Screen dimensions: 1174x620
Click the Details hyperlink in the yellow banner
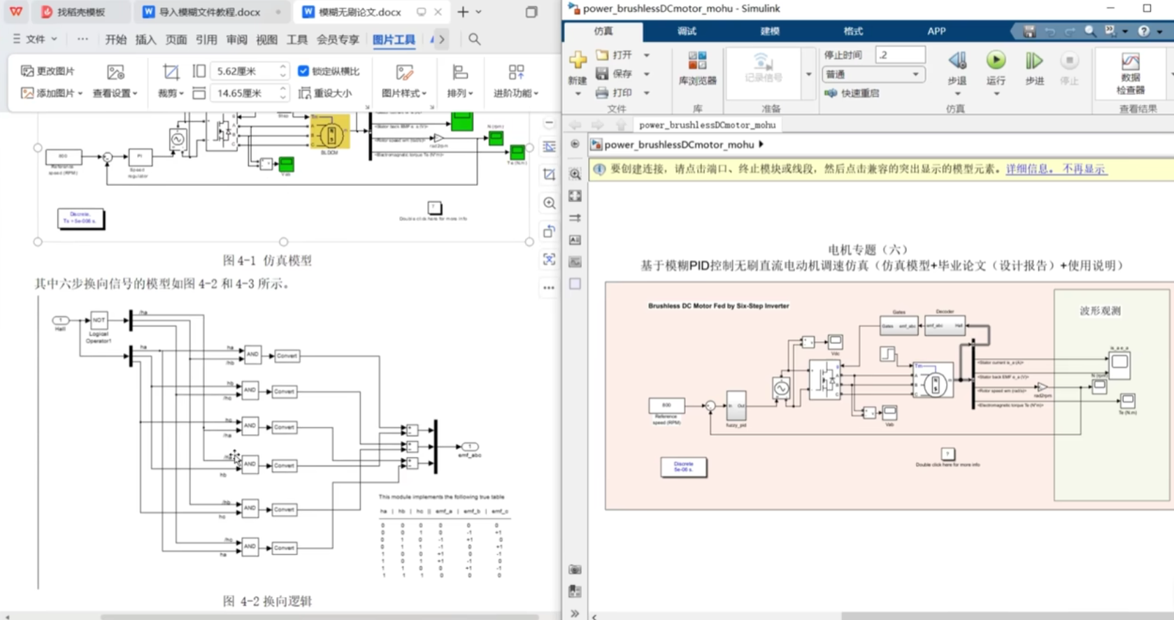click(x=1031, y=169)
